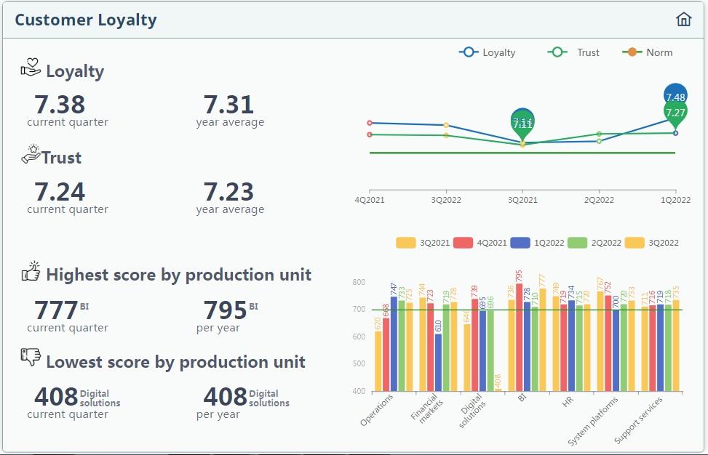
Task: Click the hand-with-heart Loyalty icon
Action: (x=31, y=70)
